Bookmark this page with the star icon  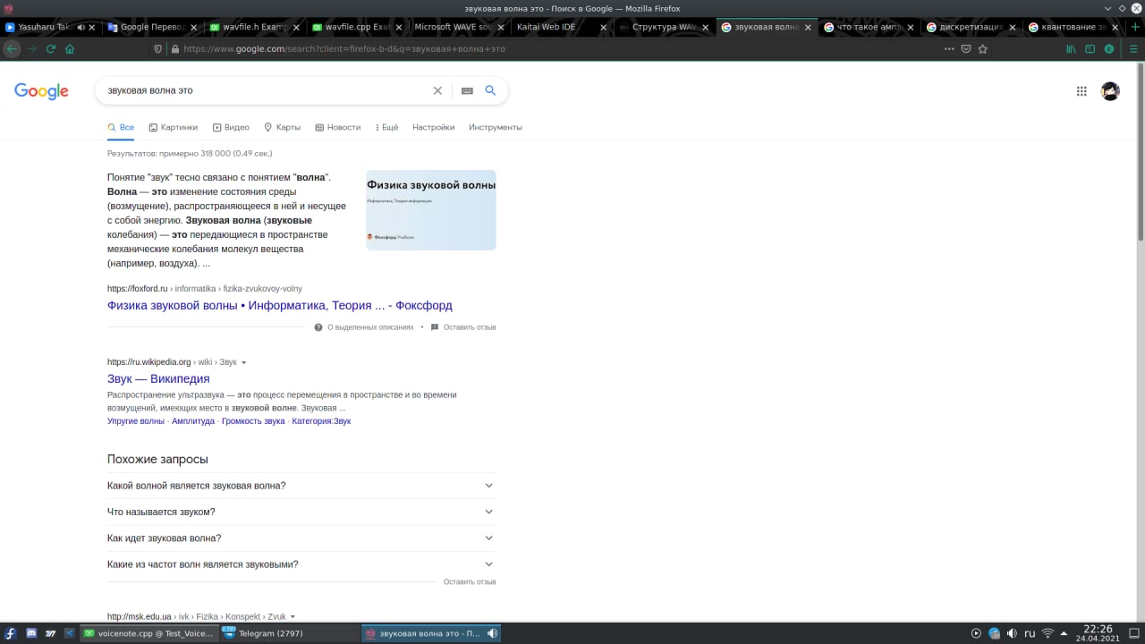983,49
